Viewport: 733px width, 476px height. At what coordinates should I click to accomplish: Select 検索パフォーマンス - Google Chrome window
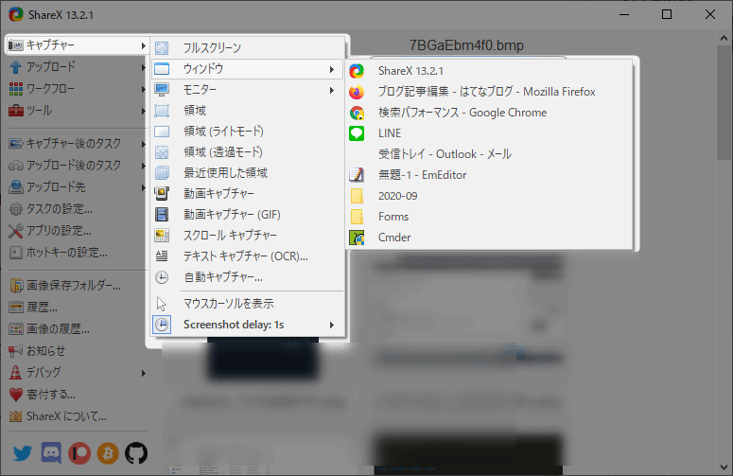490,113
